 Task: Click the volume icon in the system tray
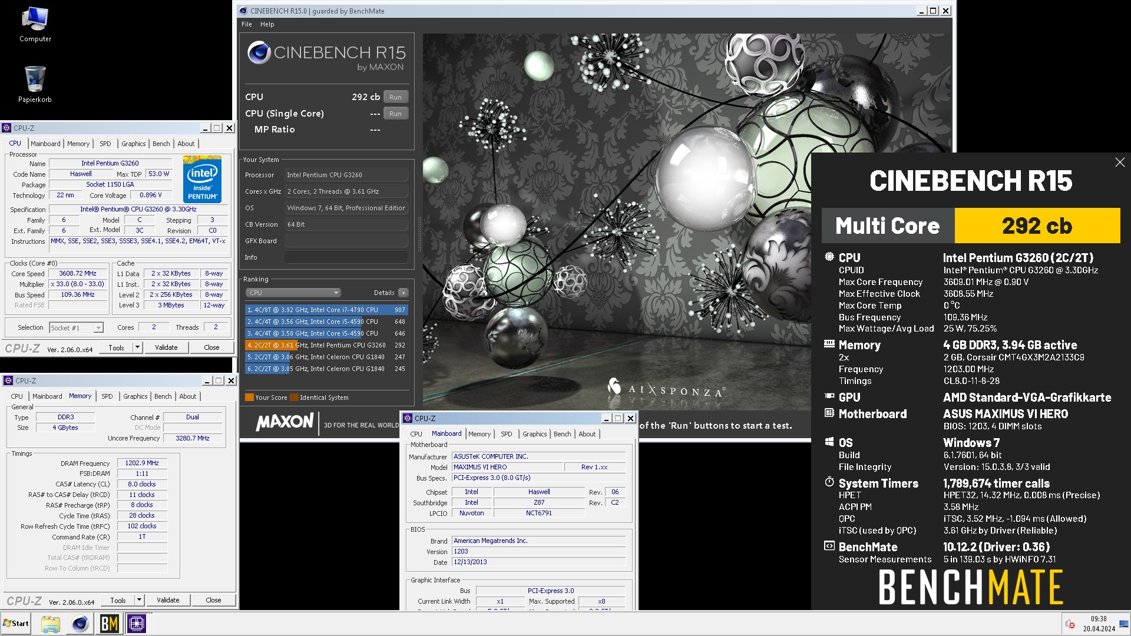1070,624
